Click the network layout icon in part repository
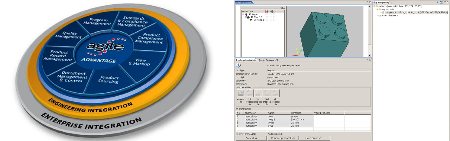 point(441,2)
